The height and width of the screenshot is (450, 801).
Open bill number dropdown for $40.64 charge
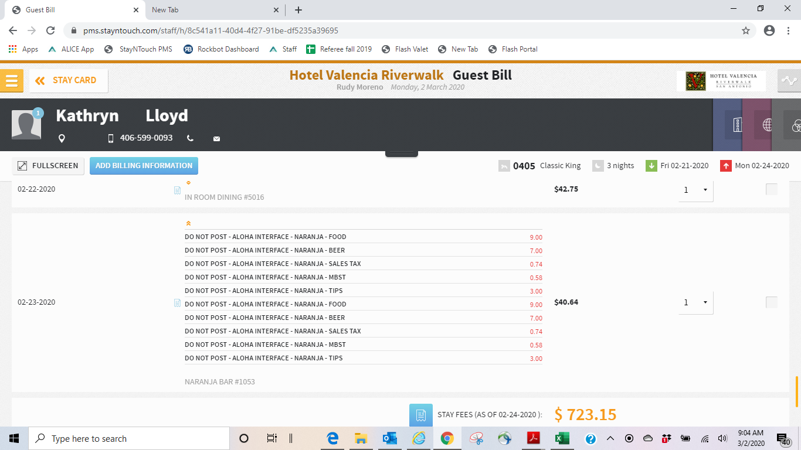coord(696,303)
